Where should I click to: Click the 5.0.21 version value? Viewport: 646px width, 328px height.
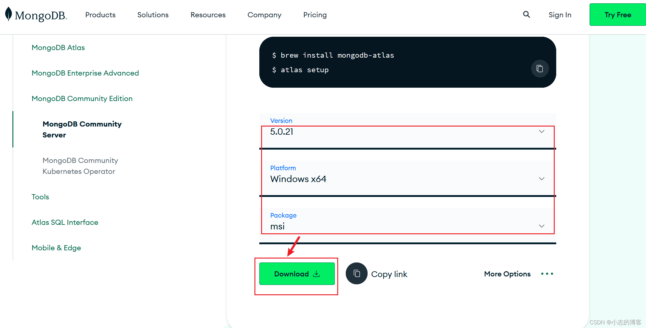tap(282, 132)
